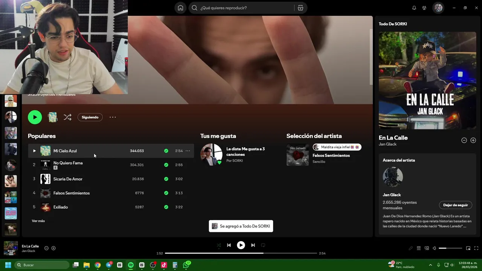Click Dejar de seguir for Jan Glack
This screenshot has height=271, width=482.
pos(455,205)
